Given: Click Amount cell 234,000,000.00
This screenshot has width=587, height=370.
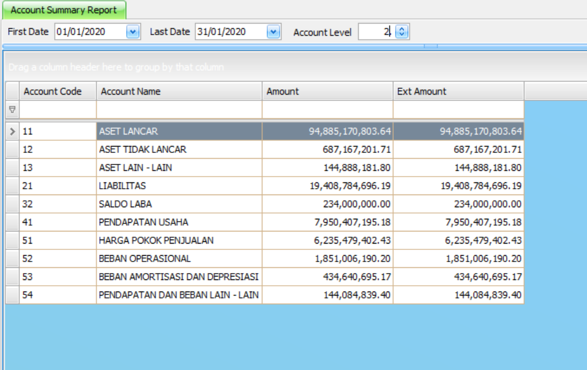Looking at the screenshot, I should click(x=327, y=204).
